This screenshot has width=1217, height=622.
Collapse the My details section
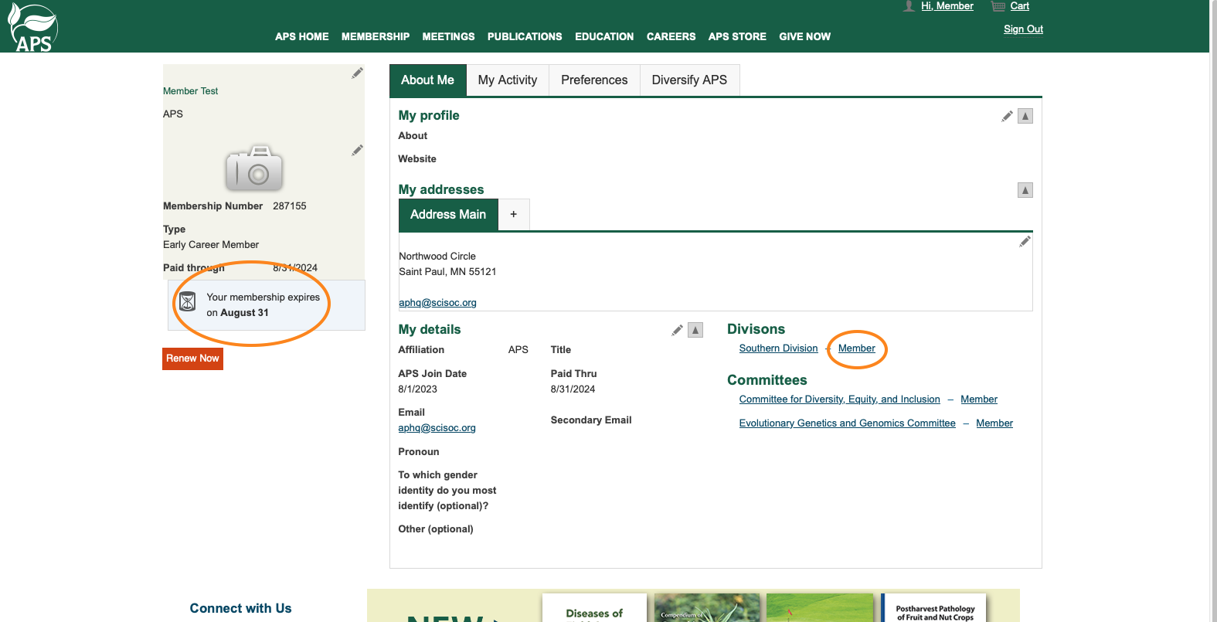coord(695,331)
